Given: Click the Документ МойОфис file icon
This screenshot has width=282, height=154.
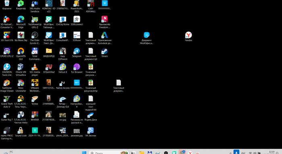Looking at the screenshot, I should point(147,38).
